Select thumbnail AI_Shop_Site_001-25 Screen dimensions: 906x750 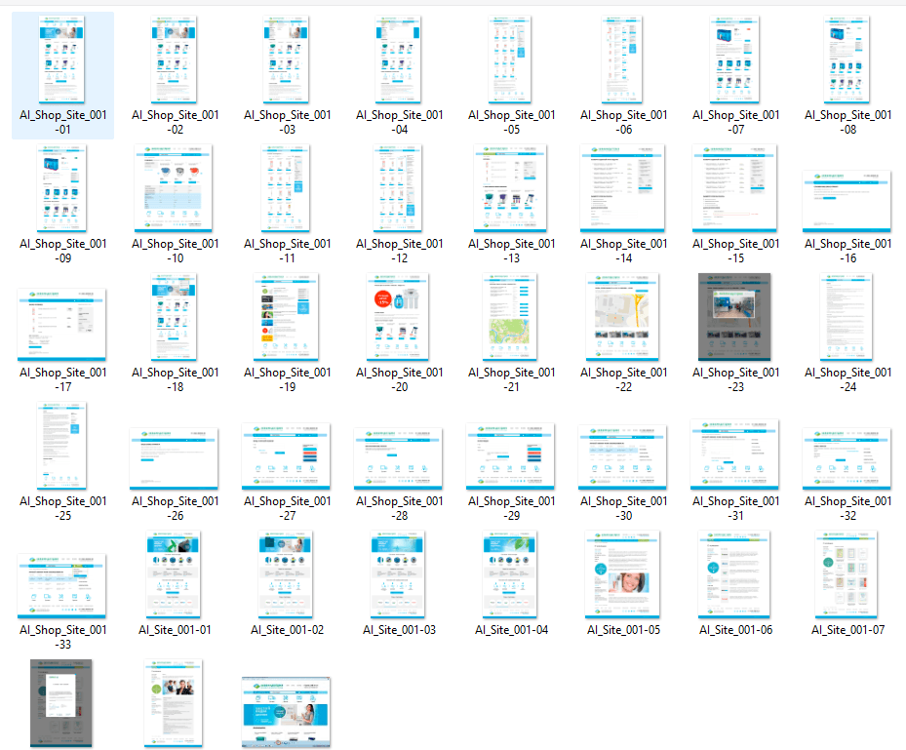[61, 446]
